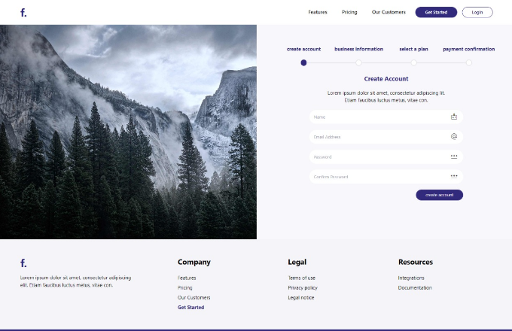Open Features in the top navigation
The height and width of the screenshot is (331, 512).
tap(318, 12)
